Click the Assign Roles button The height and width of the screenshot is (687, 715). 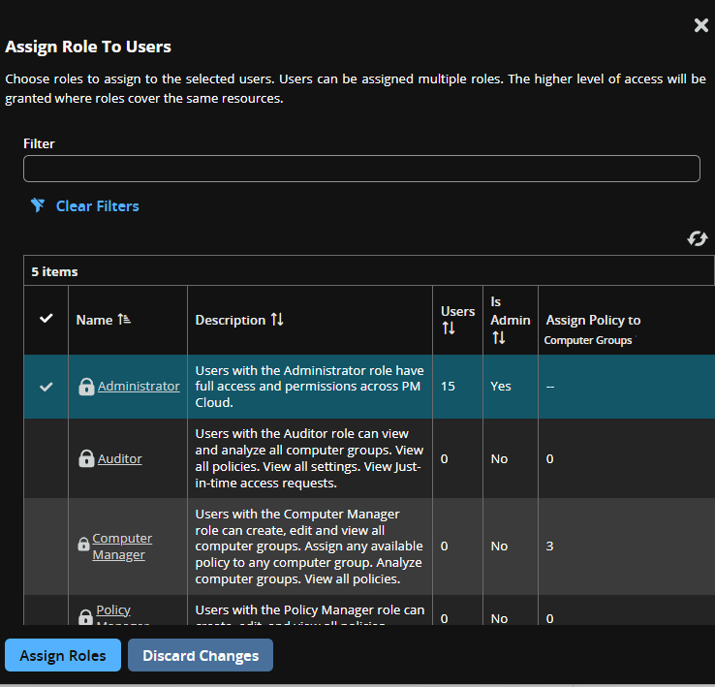[x=63, y=655]
